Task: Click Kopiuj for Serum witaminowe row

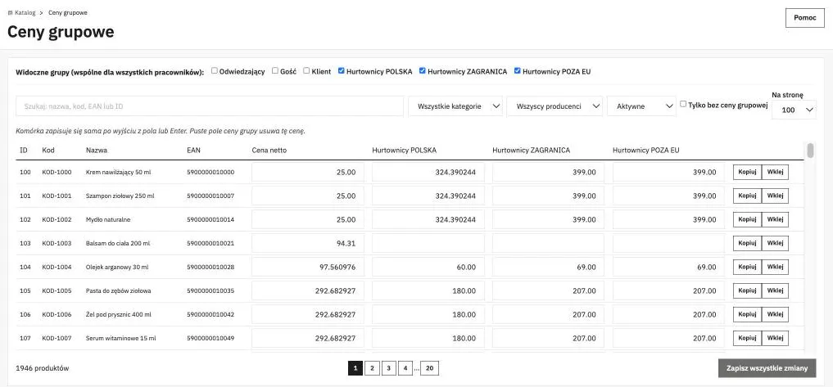Action: coord(747,338)
